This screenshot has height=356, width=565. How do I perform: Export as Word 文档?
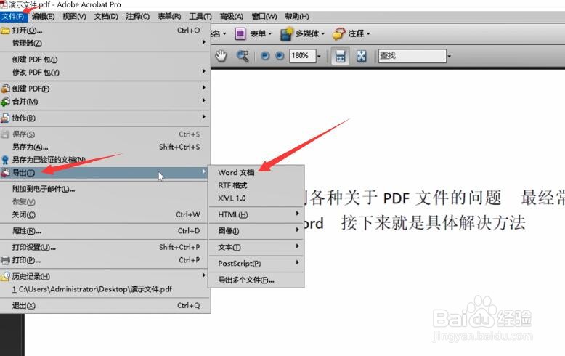tap(256, 173)
